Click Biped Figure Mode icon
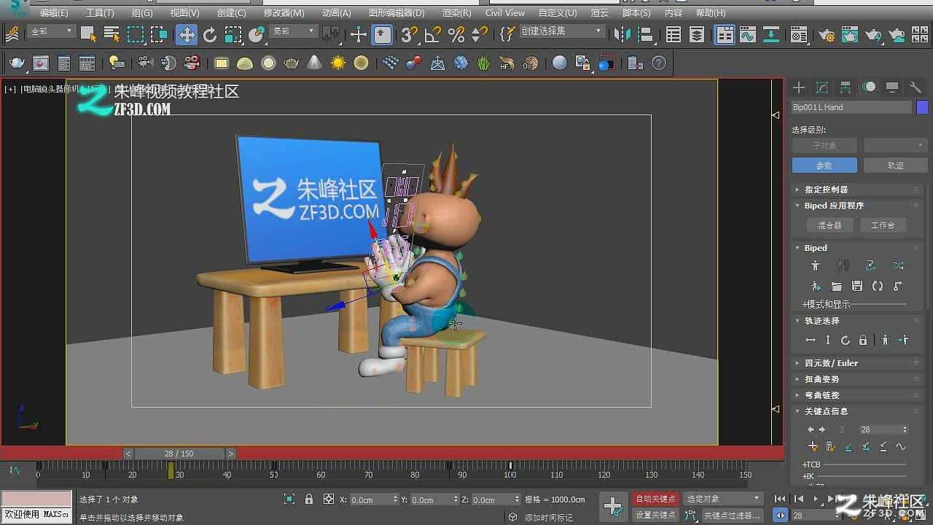Viewport: 933px width, 525px height. coord(816,265)
